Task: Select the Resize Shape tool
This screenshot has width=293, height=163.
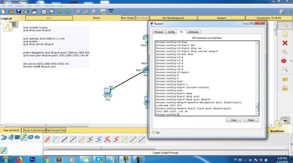Action: pyautogui.click(x=285, y=70)
